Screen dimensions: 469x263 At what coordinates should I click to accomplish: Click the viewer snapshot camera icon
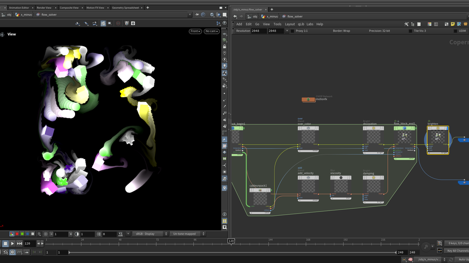133,23
